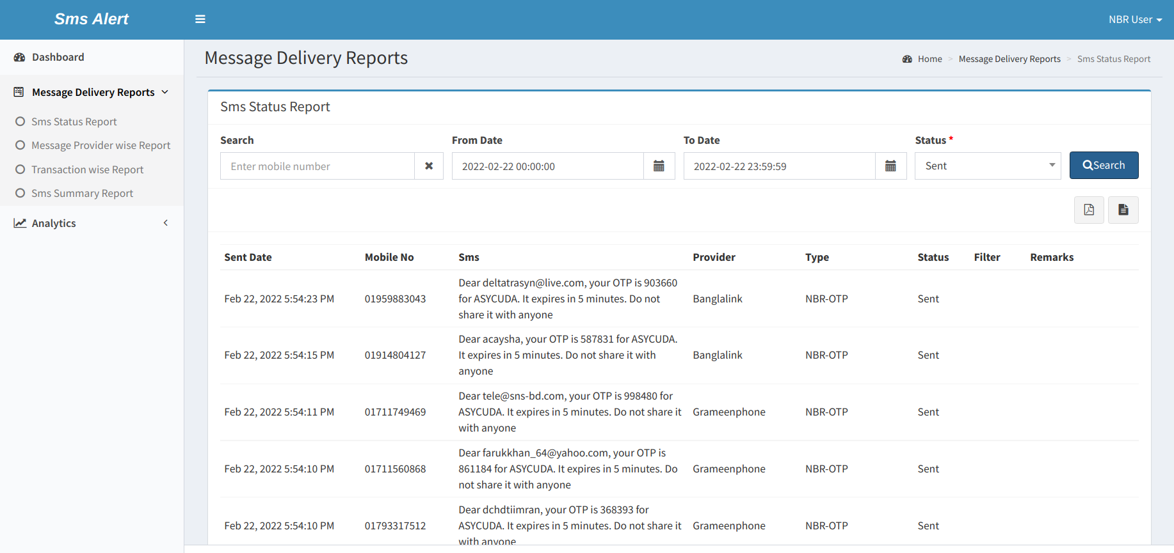Open the To Date calendar picker

click(x=890, y=166)
